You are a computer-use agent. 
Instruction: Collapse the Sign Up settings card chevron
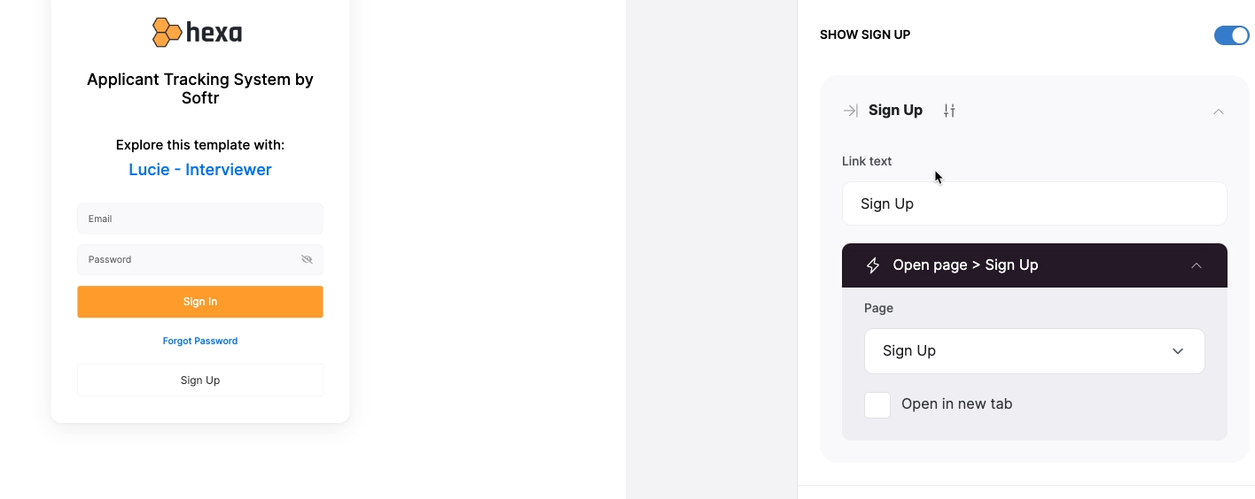tap(1219, 111)
